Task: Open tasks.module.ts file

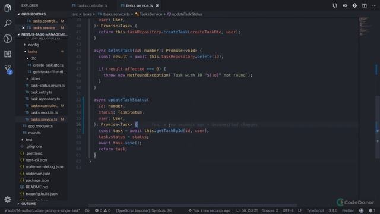Action: coord(44,112)
